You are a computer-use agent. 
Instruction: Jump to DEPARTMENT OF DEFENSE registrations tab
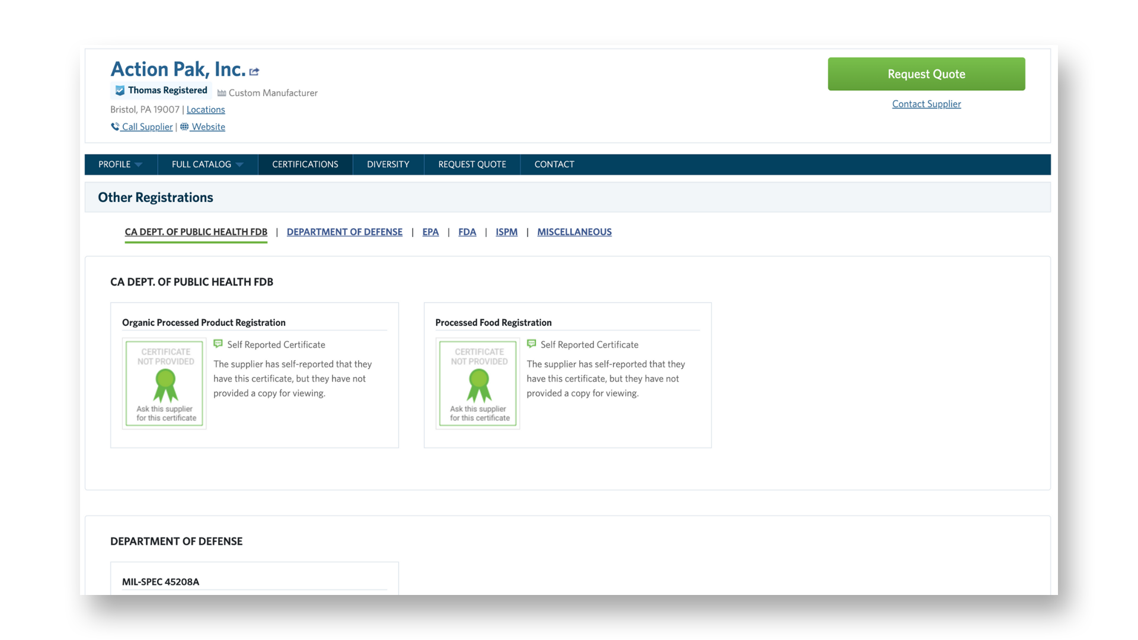pyautogui.click(x=344, y=232)
